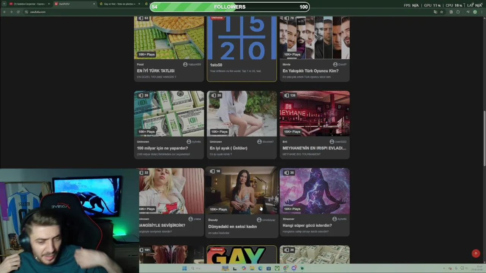
Task: Click the translate page icon
Action: 436,12
